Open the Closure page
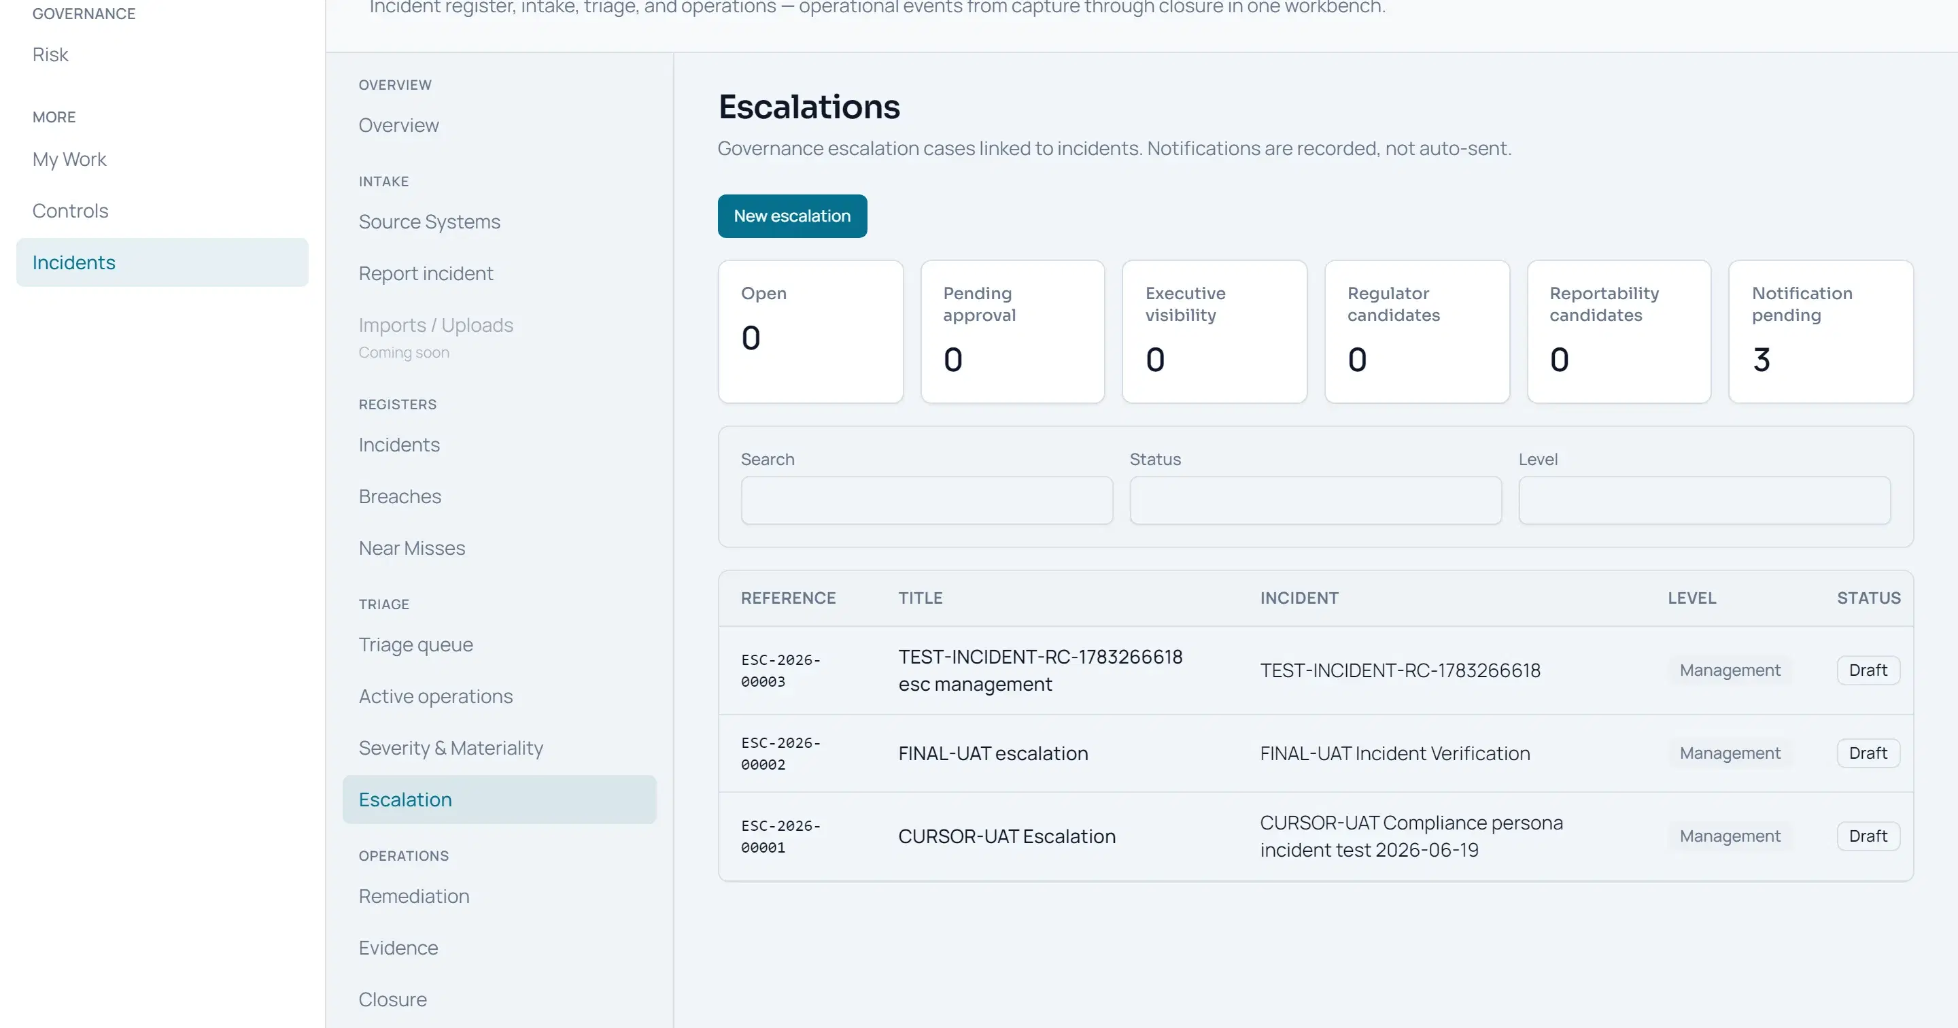The height and width of the screenshot is (1028, 1958). point(393,1000)
